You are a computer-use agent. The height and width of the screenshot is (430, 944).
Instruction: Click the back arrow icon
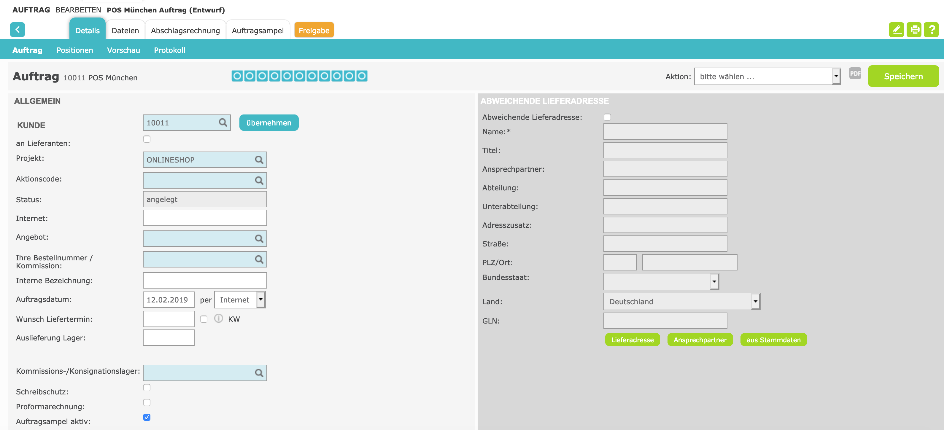pos(17,30)
